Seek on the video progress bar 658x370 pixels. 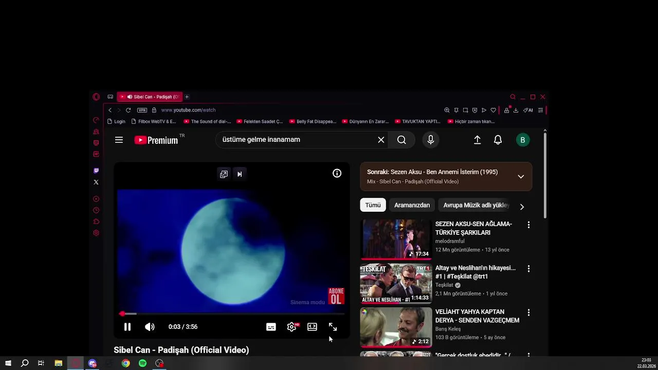[231, 313]
